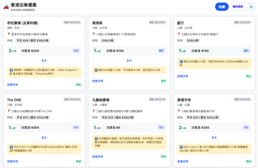Click the location pin icon in 圓方 card

179,34
